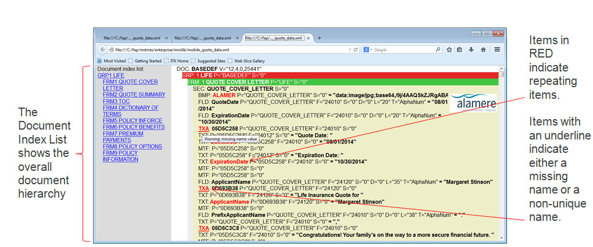Click the vertical scrollbar down arrow
The image size is (593, 247).
coord(502,238)
